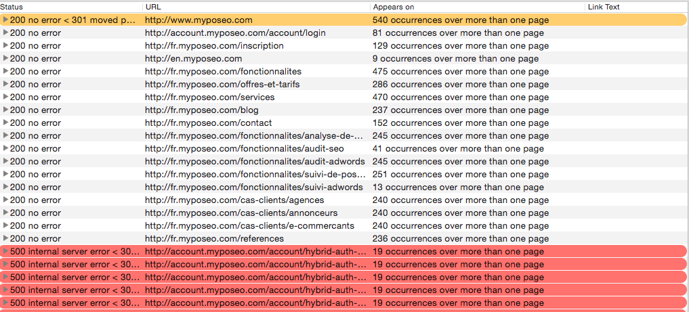Viewport: 689px width, 312px height.
Task: Click the '200 no error' status of en.myposeo.com row
Action: [x=36, y=59]
